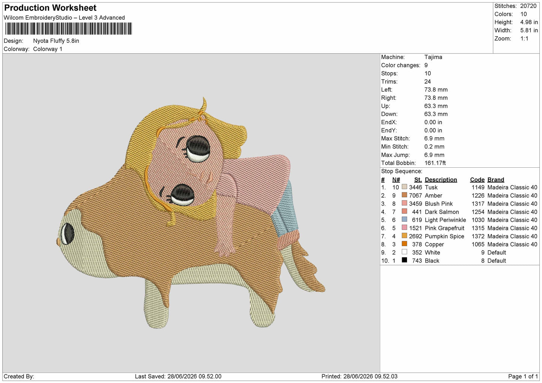Click the Amber color swatch
This screenshot has width=542, height=383.
404,195
